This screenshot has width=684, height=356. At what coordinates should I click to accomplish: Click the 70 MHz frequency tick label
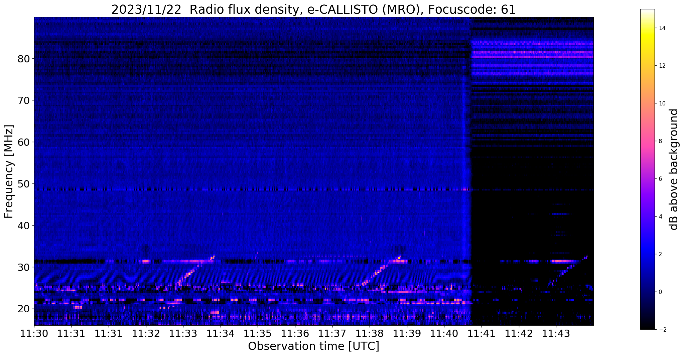24,100
